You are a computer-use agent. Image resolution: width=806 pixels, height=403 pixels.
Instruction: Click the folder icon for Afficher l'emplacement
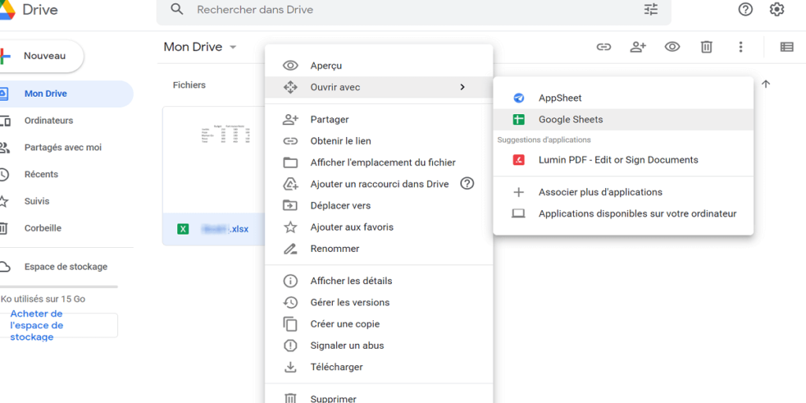(290, 162)
